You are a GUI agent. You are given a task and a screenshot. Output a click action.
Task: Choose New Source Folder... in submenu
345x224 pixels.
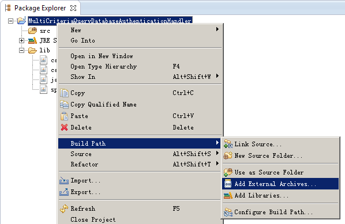[x=280, y=155]
